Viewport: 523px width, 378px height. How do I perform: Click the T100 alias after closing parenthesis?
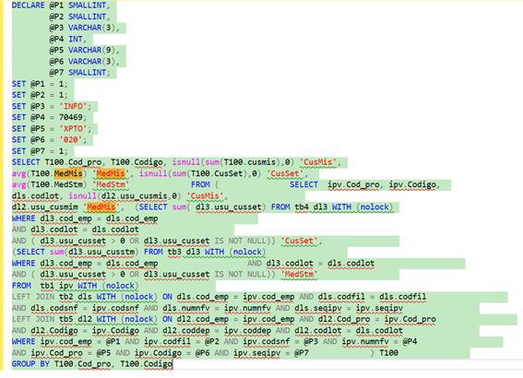[388, 353]
